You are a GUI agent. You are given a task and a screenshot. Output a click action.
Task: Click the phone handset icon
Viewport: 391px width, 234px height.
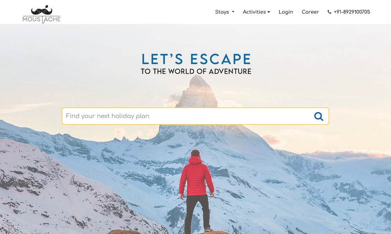pos(329,12)
